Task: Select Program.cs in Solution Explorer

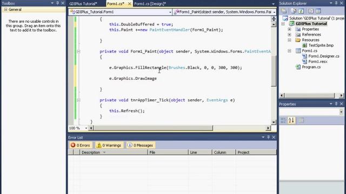Action: [311, 67]
